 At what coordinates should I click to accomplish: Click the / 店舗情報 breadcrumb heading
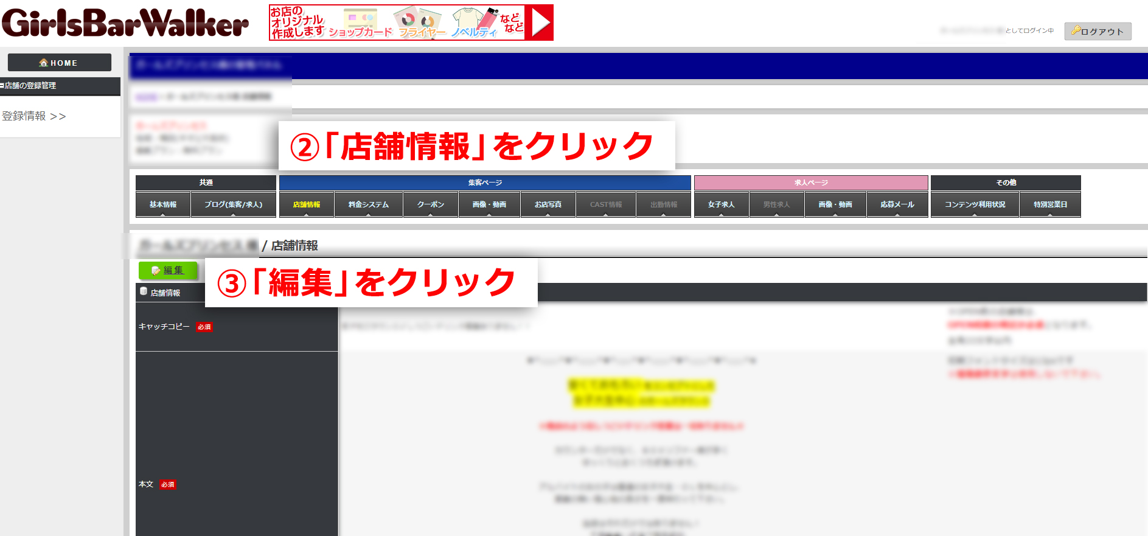coord(290,246)
